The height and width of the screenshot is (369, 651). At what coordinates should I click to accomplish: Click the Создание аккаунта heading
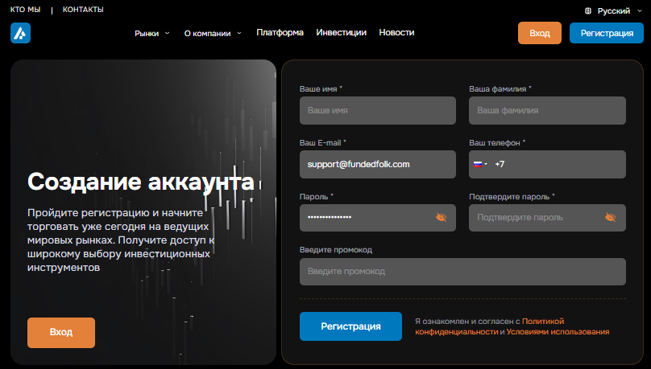141,182
